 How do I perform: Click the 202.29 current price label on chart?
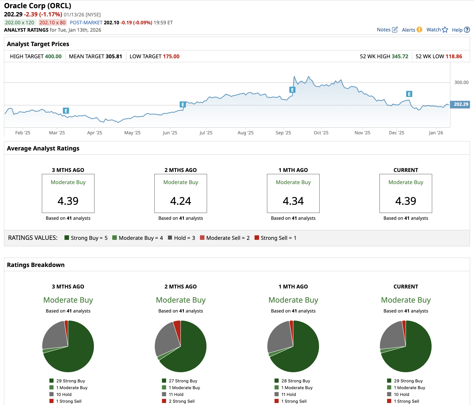tap(460, 104)
